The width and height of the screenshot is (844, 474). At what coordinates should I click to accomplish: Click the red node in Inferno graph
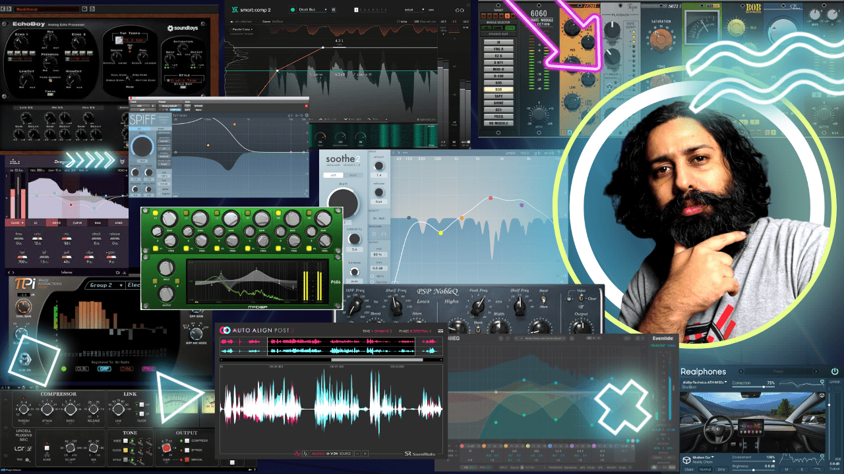click(71, 205)
